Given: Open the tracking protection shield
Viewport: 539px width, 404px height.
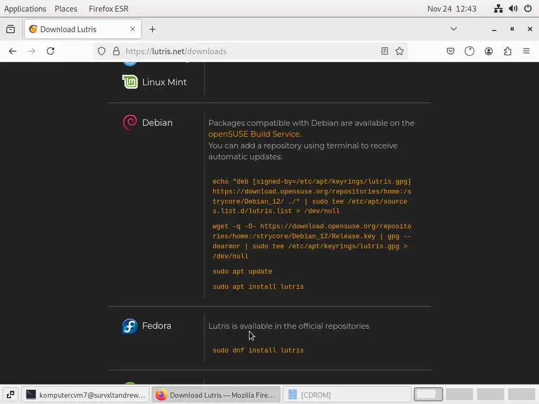Looking at the screenshot, I should click(x=102, y=51).
